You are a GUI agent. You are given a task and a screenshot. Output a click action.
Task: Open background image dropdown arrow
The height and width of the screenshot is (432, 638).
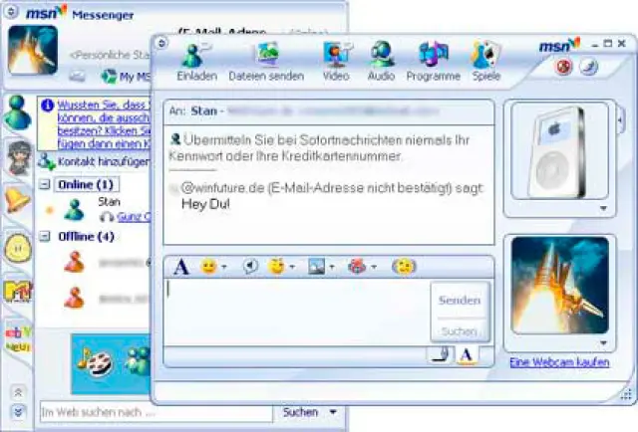(332, 268)
